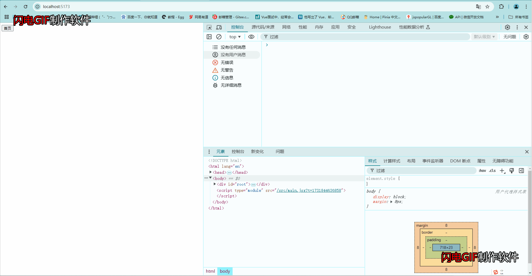
Task: Expand the head element node
Action: [x=211, y=172]
